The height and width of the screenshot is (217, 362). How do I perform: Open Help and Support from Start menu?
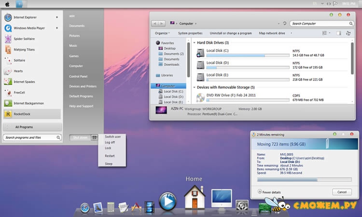(81, 106)
